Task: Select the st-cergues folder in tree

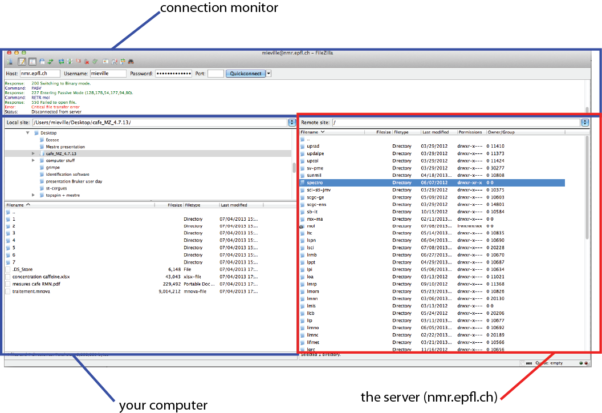Action: [56, 188]
